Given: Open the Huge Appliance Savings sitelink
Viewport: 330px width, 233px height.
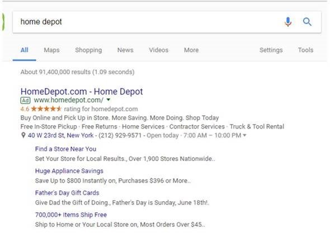Looking at the screenshot, I should [69, 171].
